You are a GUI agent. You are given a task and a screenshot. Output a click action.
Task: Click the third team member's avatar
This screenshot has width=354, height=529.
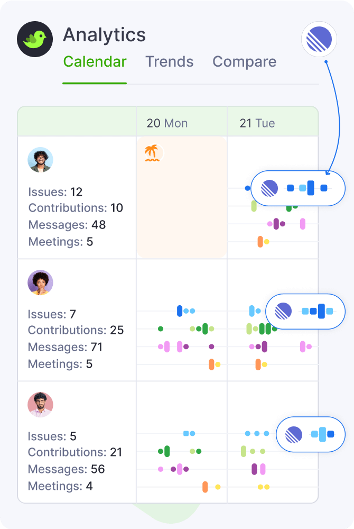coord(41,405)
